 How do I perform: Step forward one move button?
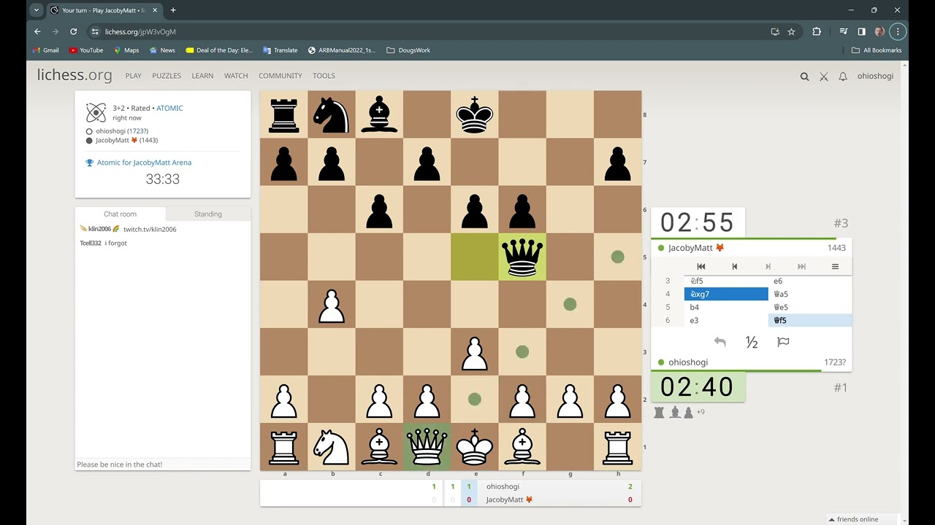768,267
